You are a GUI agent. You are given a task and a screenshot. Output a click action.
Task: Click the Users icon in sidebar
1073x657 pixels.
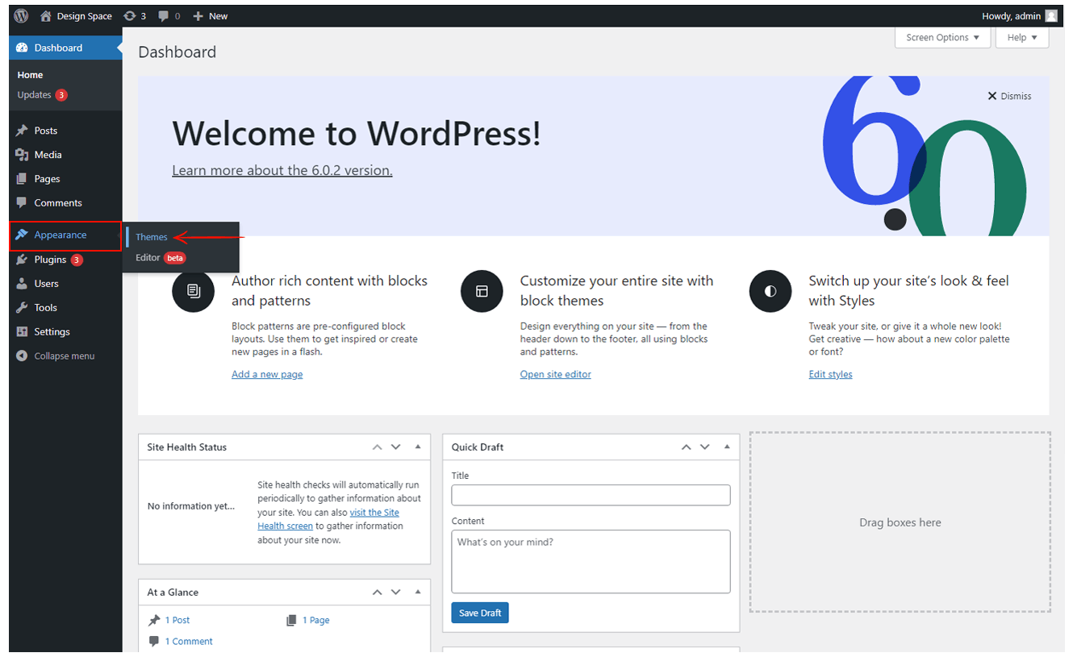pyautogui.click(x=22, y=284)
